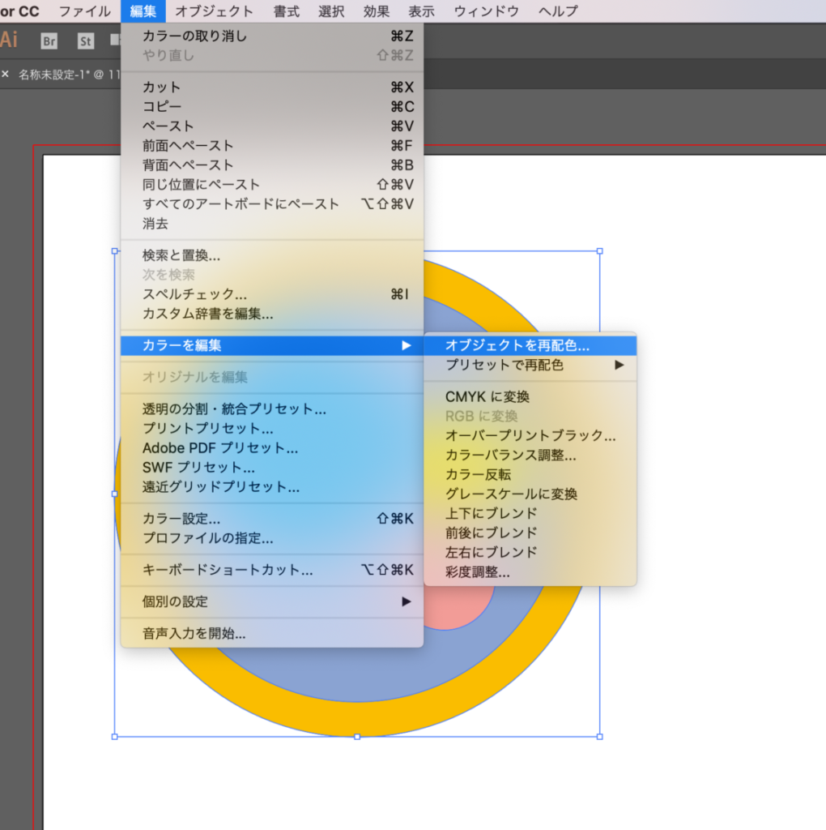Select カラー反転 to invert colors
Image resolution: width=826 pixels, height=830 pixels.
pyautogui.click(x=478, y=474)
